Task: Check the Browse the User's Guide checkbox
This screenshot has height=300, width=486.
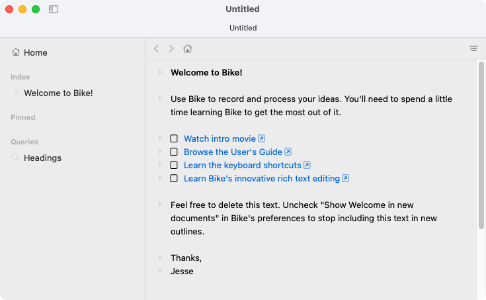Action: coord(174,152)
